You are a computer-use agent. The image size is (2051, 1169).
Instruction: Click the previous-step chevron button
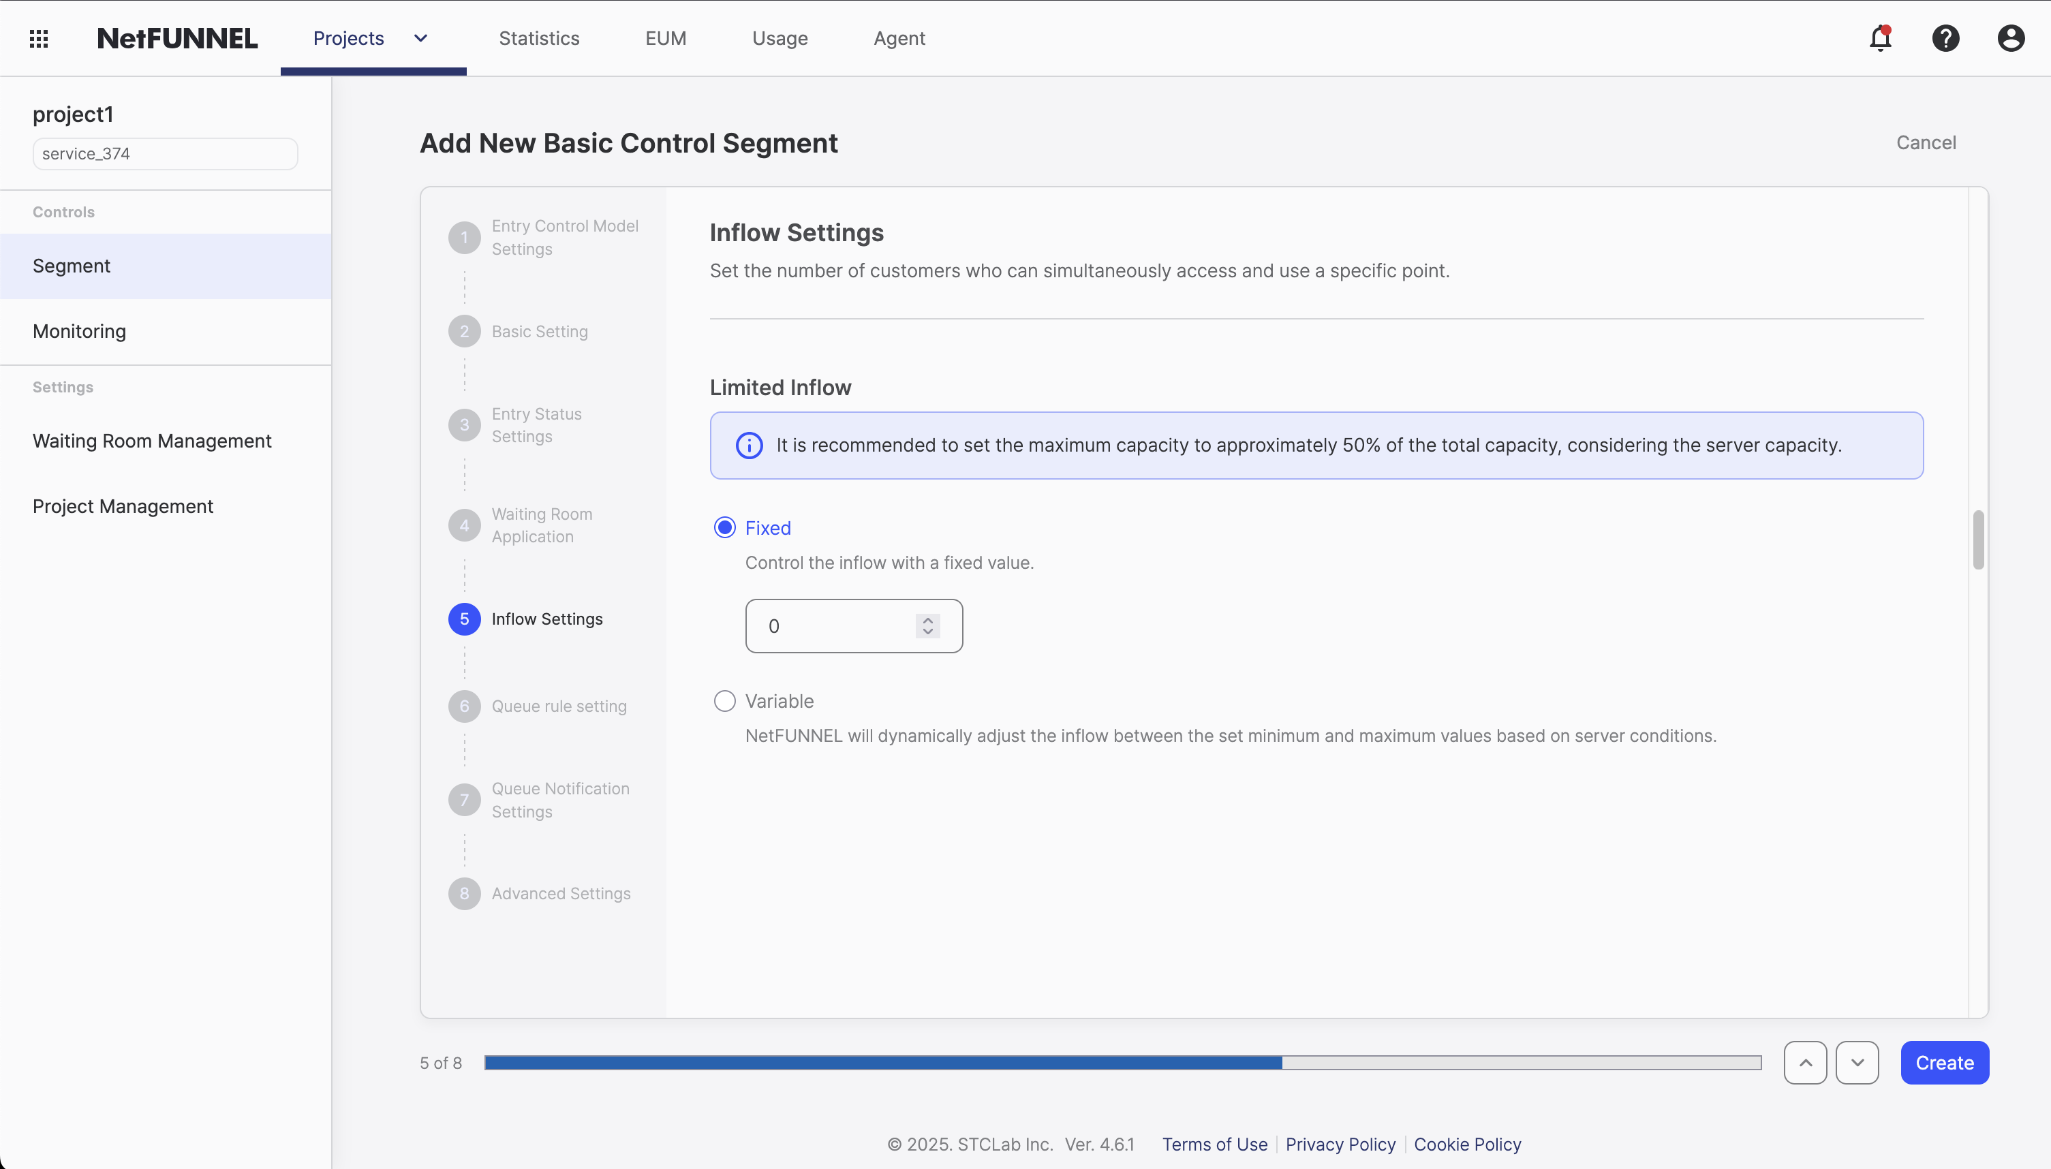(x=1805, y=1061)
